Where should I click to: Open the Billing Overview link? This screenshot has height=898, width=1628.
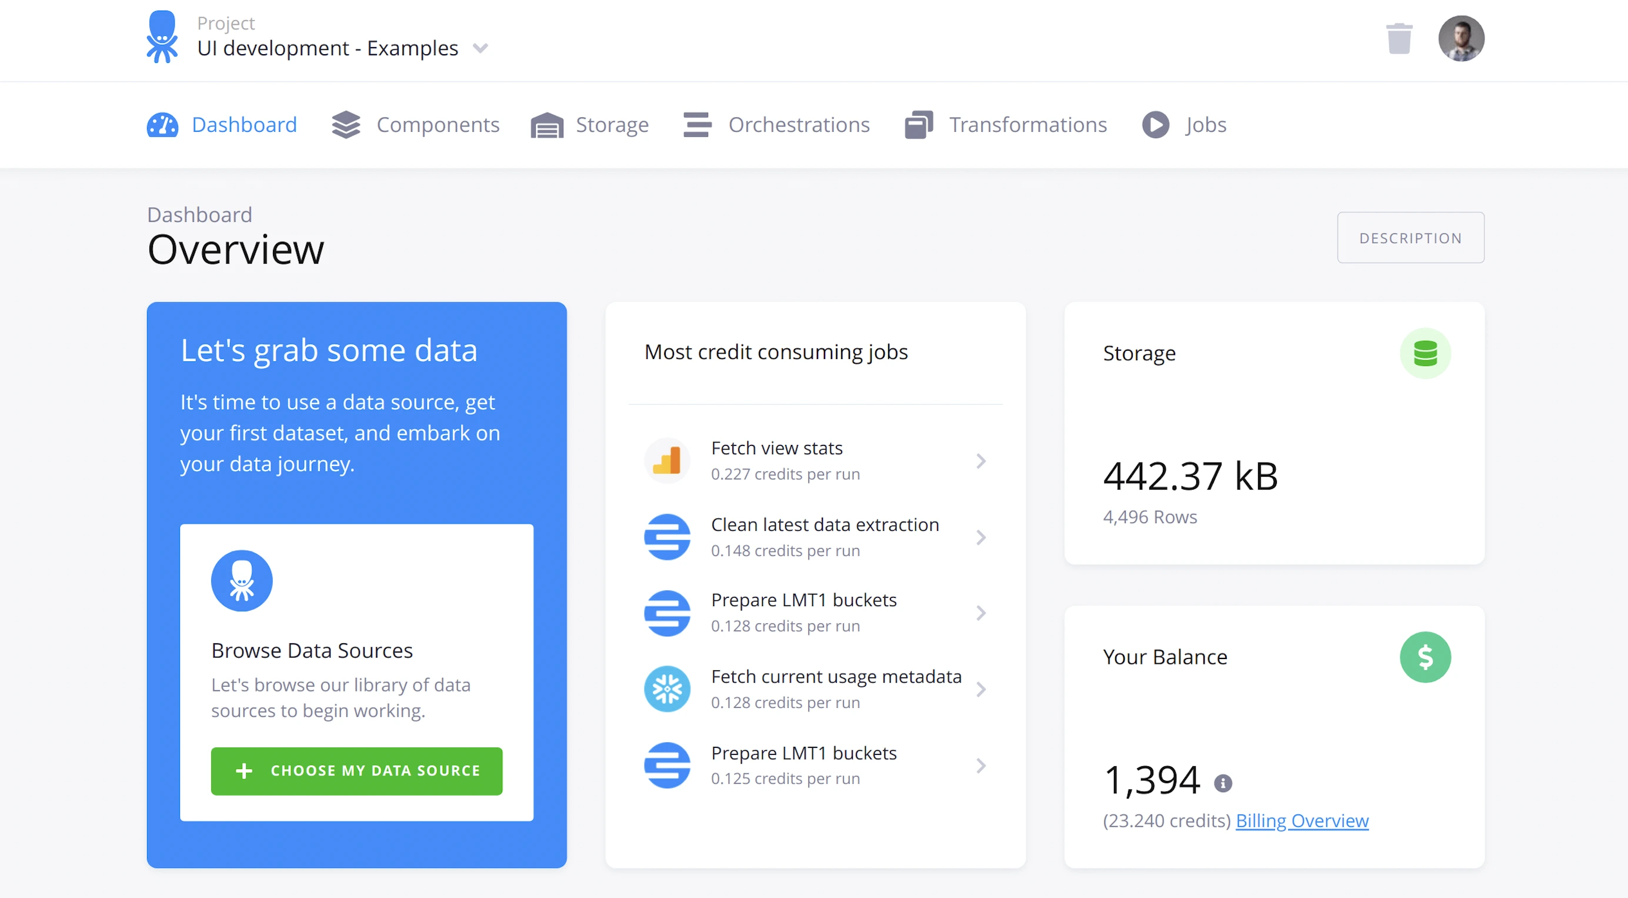click(x=1302, y=820)
